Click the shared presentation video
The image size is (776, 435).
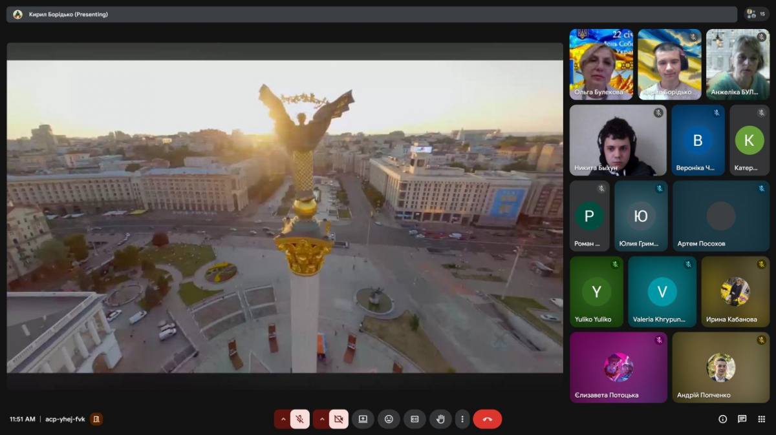pos(285,216)
